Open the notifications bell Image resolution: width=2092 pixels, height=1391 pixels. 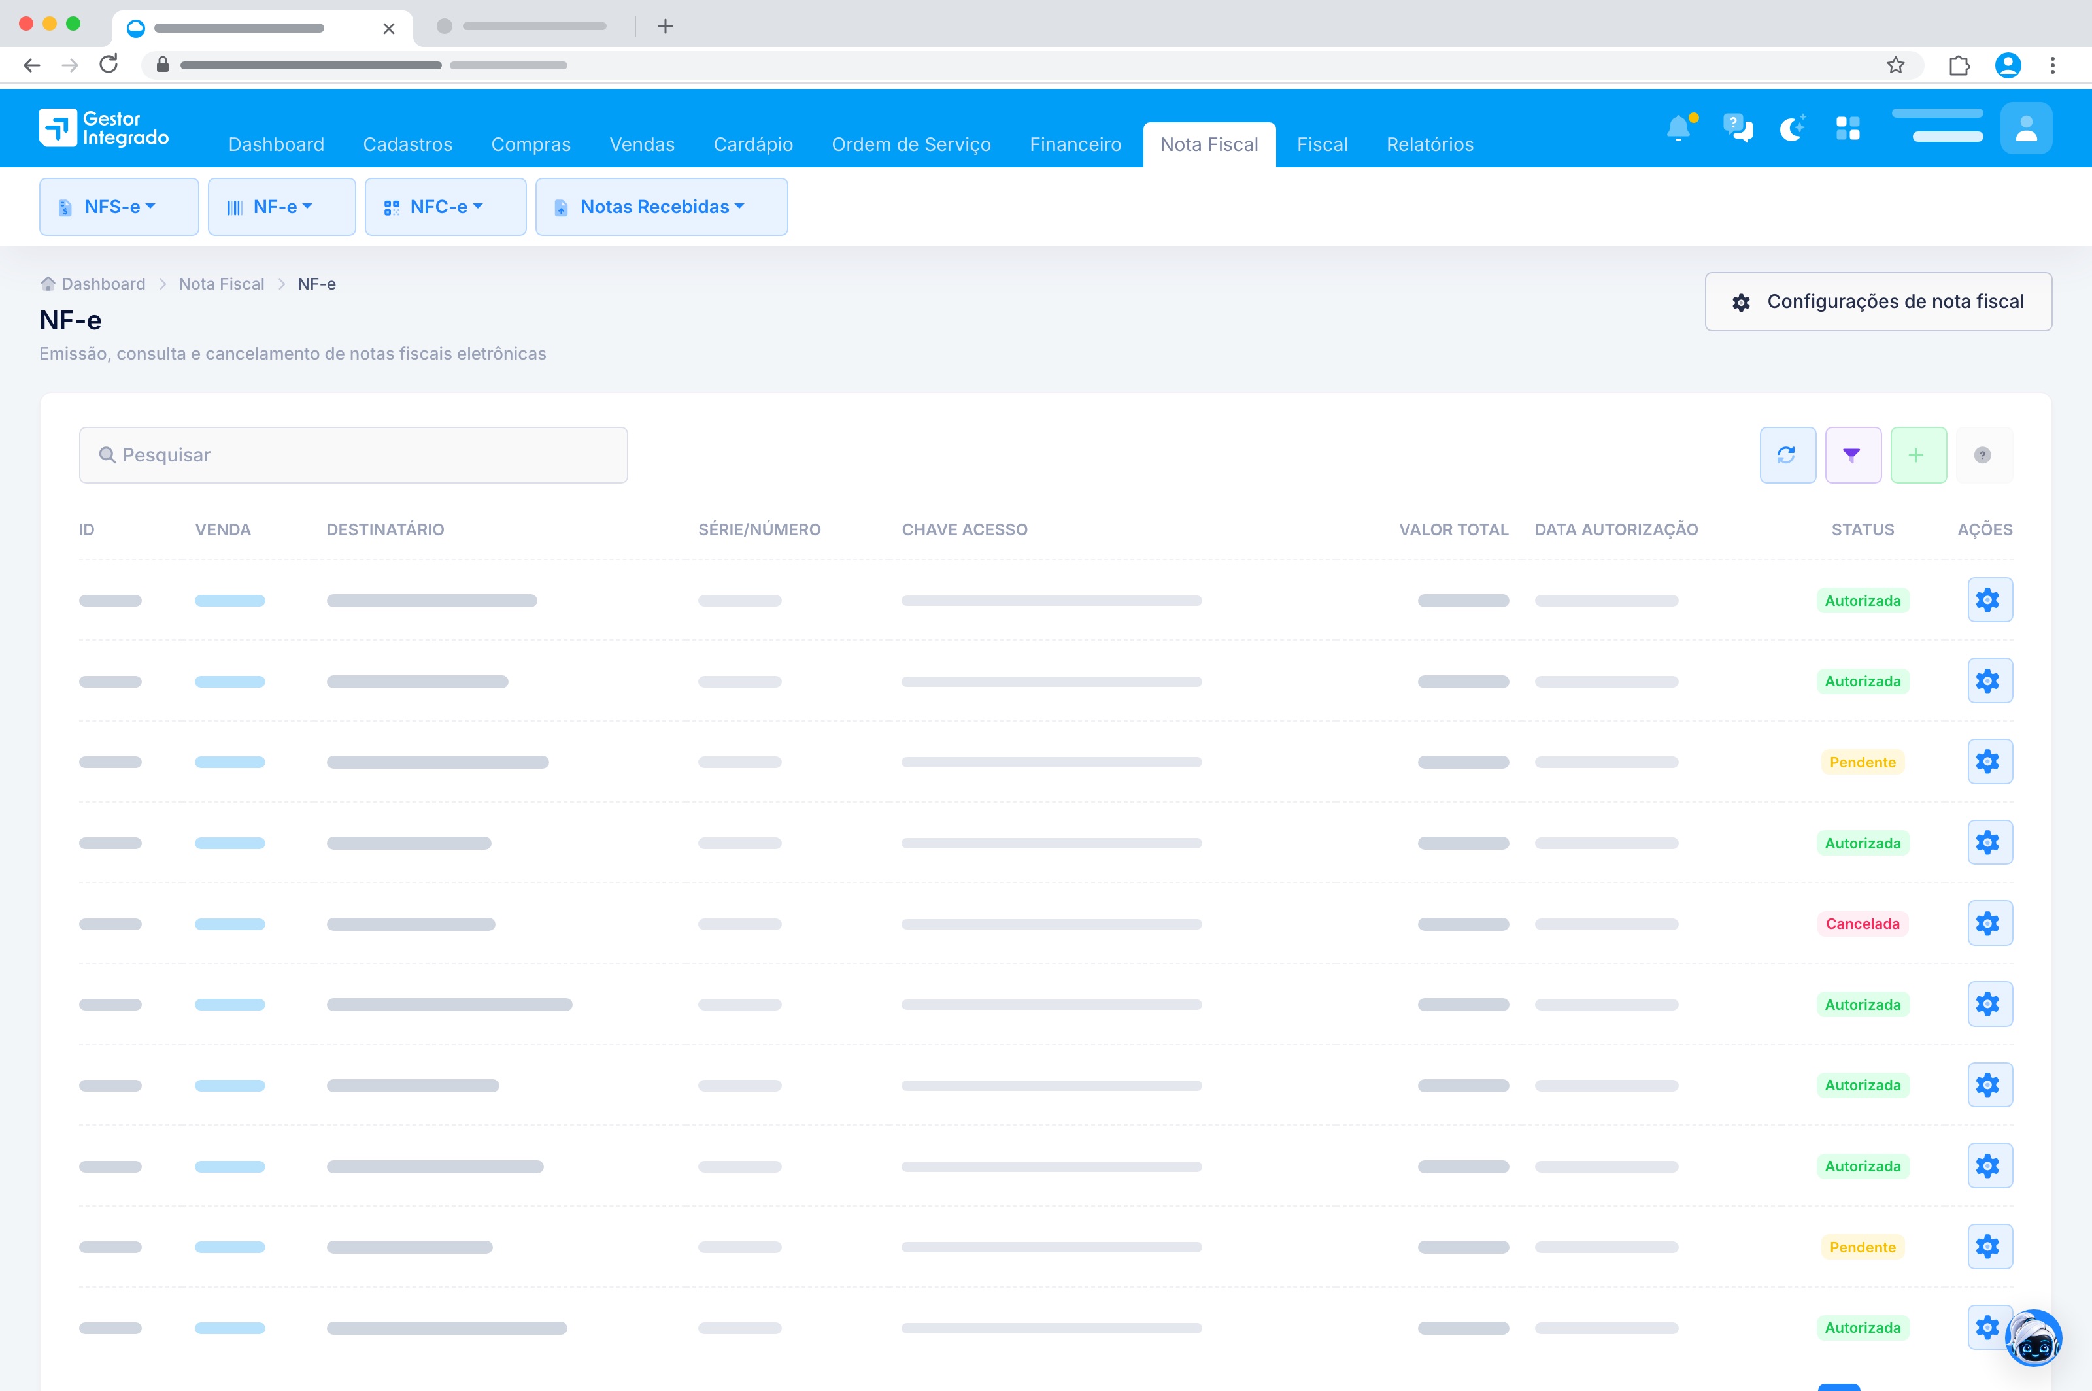(x=1679, y=127)
